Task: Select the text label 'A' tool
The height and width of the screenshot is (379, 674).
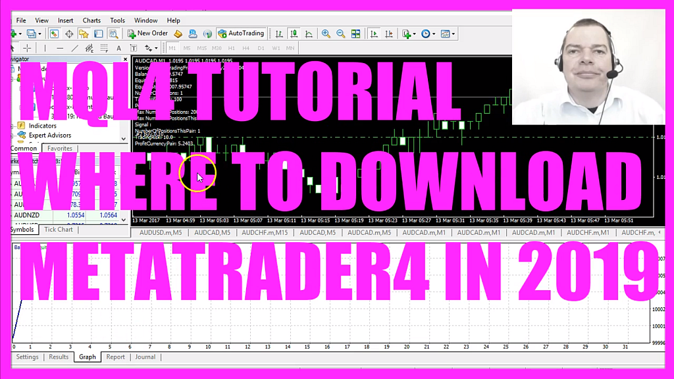Action: pos(118,48)
